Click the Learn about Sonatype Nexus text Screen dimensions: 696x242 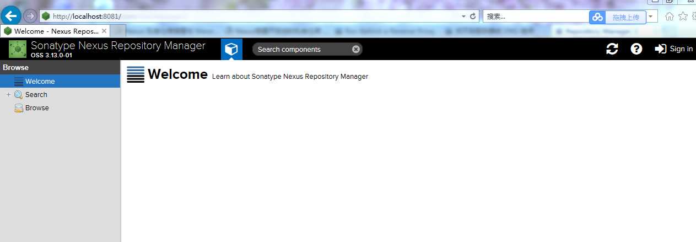(x=290, y=77)
